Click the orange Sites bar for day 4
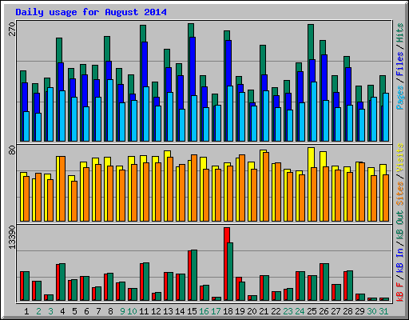 pos(62,189)
